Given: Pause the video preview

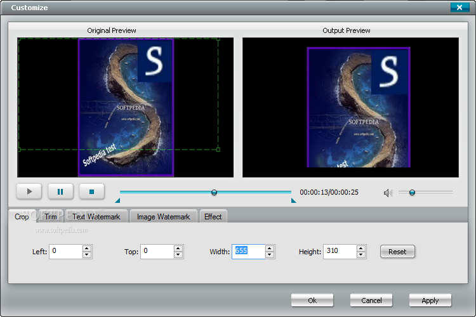Looking at the screenshot, I should [x=60, y=191].
